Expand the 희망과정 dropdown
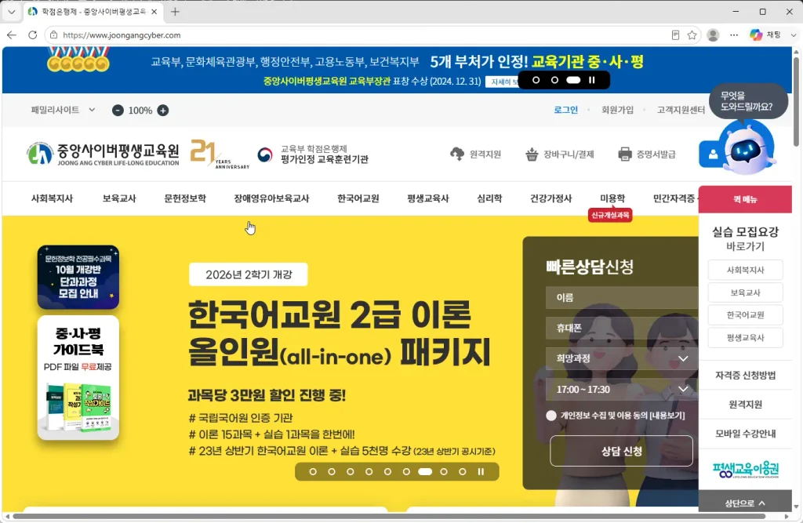This screenshot has width=803, height=523. point(622,358)
